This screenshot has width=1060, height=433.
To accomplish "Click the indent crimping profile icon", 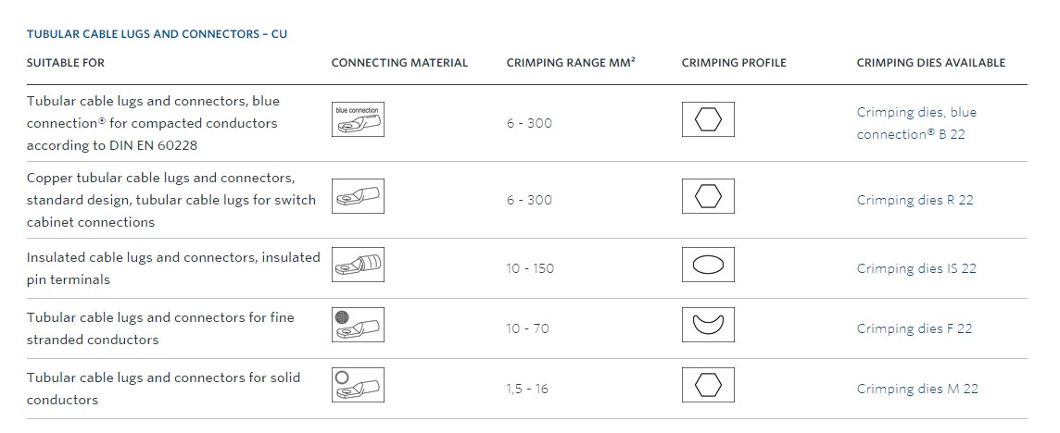I will [x=708, y=325].
